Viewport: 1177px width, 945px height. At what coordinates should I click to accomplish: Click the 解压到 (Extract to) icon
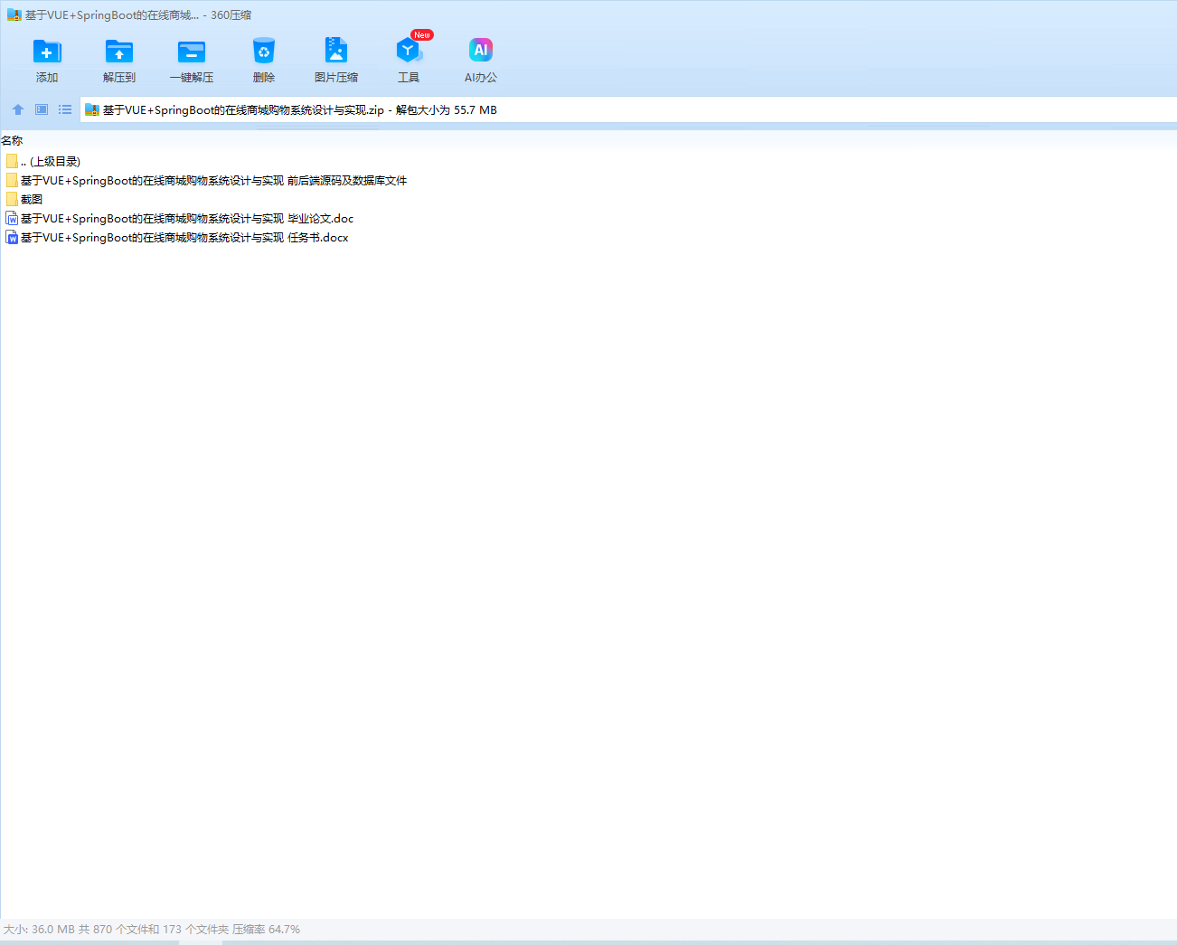[x=119, y=52]
